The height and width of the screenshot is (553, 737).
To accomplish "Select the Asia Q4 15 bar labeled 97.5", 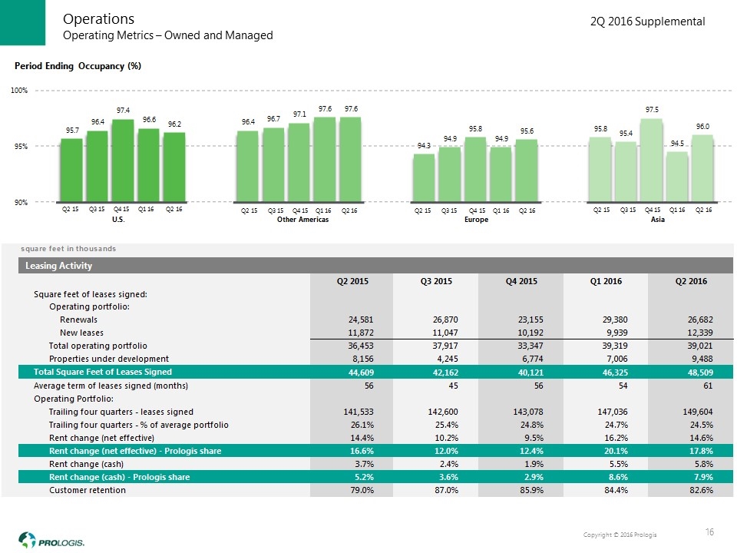I will pyautogui.click(x=651, y=160).
